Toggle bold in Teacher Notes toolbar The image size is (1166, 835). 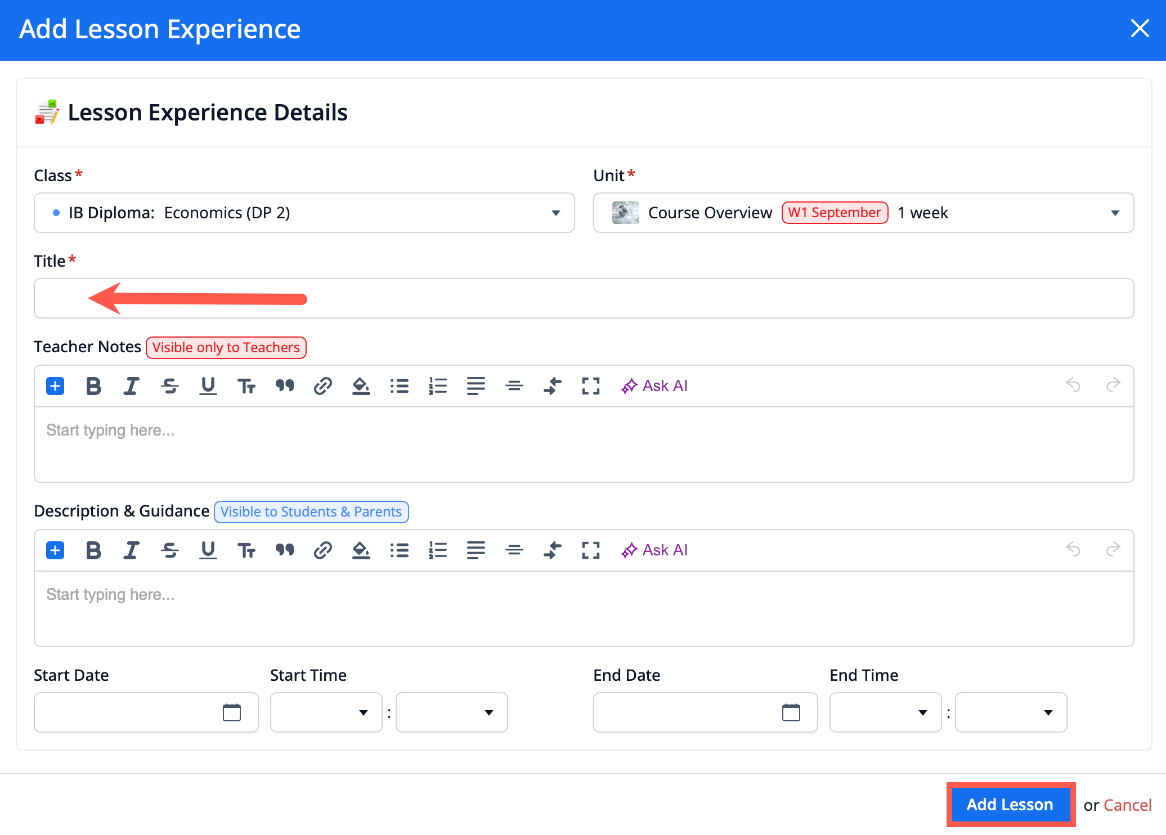coord(93,386)
